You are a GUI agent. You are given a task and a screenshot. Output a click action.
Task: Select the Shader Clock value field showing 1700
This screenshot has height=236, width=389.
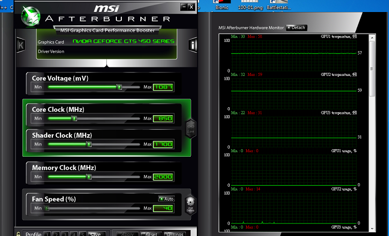[x=163, y=145]
